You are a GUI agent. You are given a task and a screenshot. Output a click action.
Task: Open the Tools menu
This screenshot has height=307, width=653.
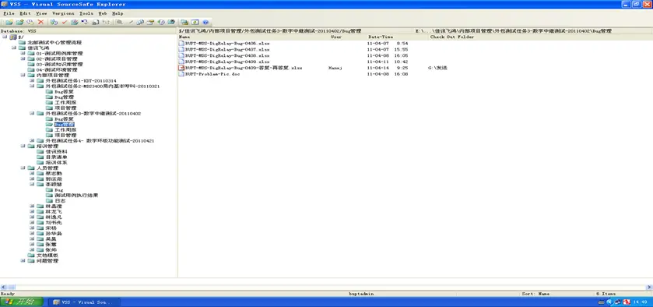(x=86, y=13)
